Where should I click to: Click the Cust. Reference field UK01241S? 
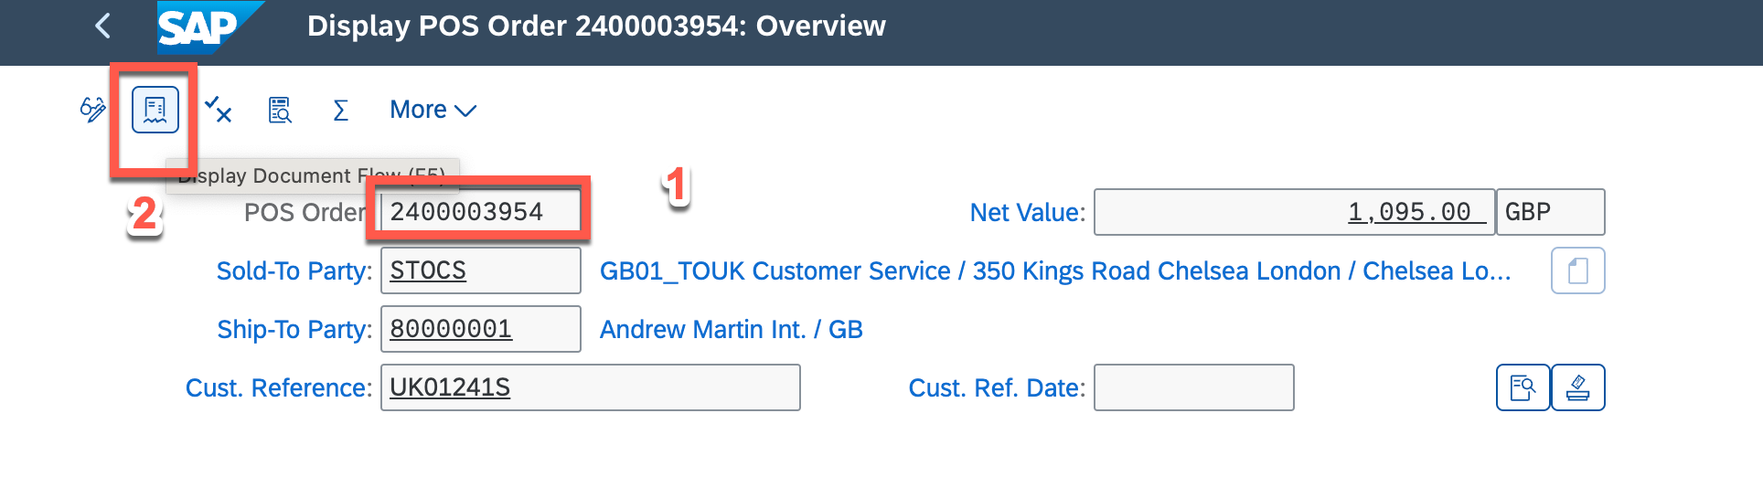590,387
